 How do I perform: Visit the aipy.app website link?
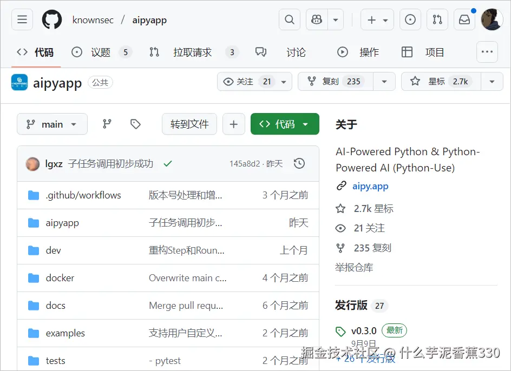point(370,187)
